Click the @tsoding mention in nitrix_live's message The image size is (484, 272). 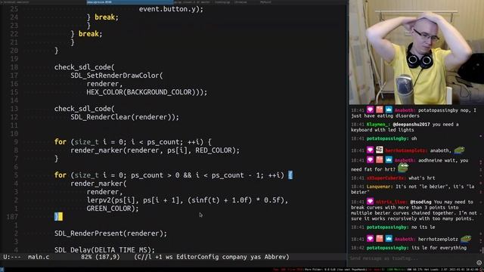click(421, 202)
